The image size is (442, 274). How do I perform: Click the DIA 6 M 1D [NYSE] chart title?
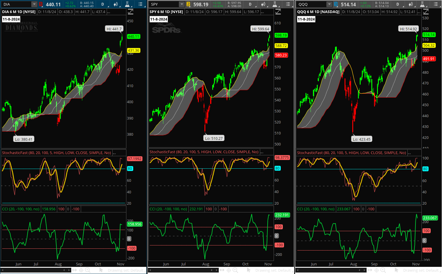19,12
